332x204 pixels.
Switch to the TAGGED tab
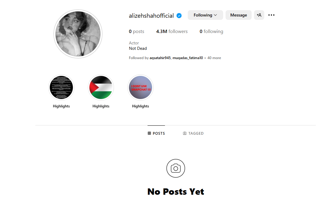click(193, 133)
